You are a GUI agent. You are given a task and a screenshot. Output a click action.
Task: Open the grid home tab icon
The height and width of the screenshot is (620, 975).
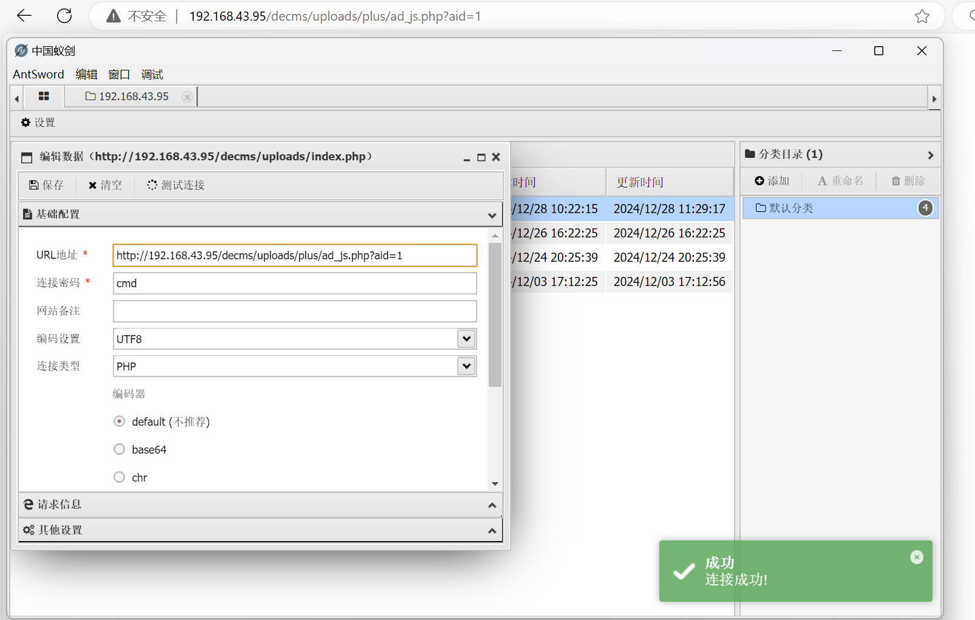(44, 96)
